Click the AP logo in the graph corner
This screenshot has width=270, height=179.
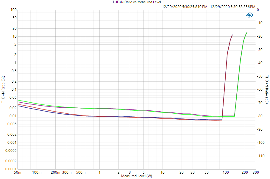(x=249, y=15)
